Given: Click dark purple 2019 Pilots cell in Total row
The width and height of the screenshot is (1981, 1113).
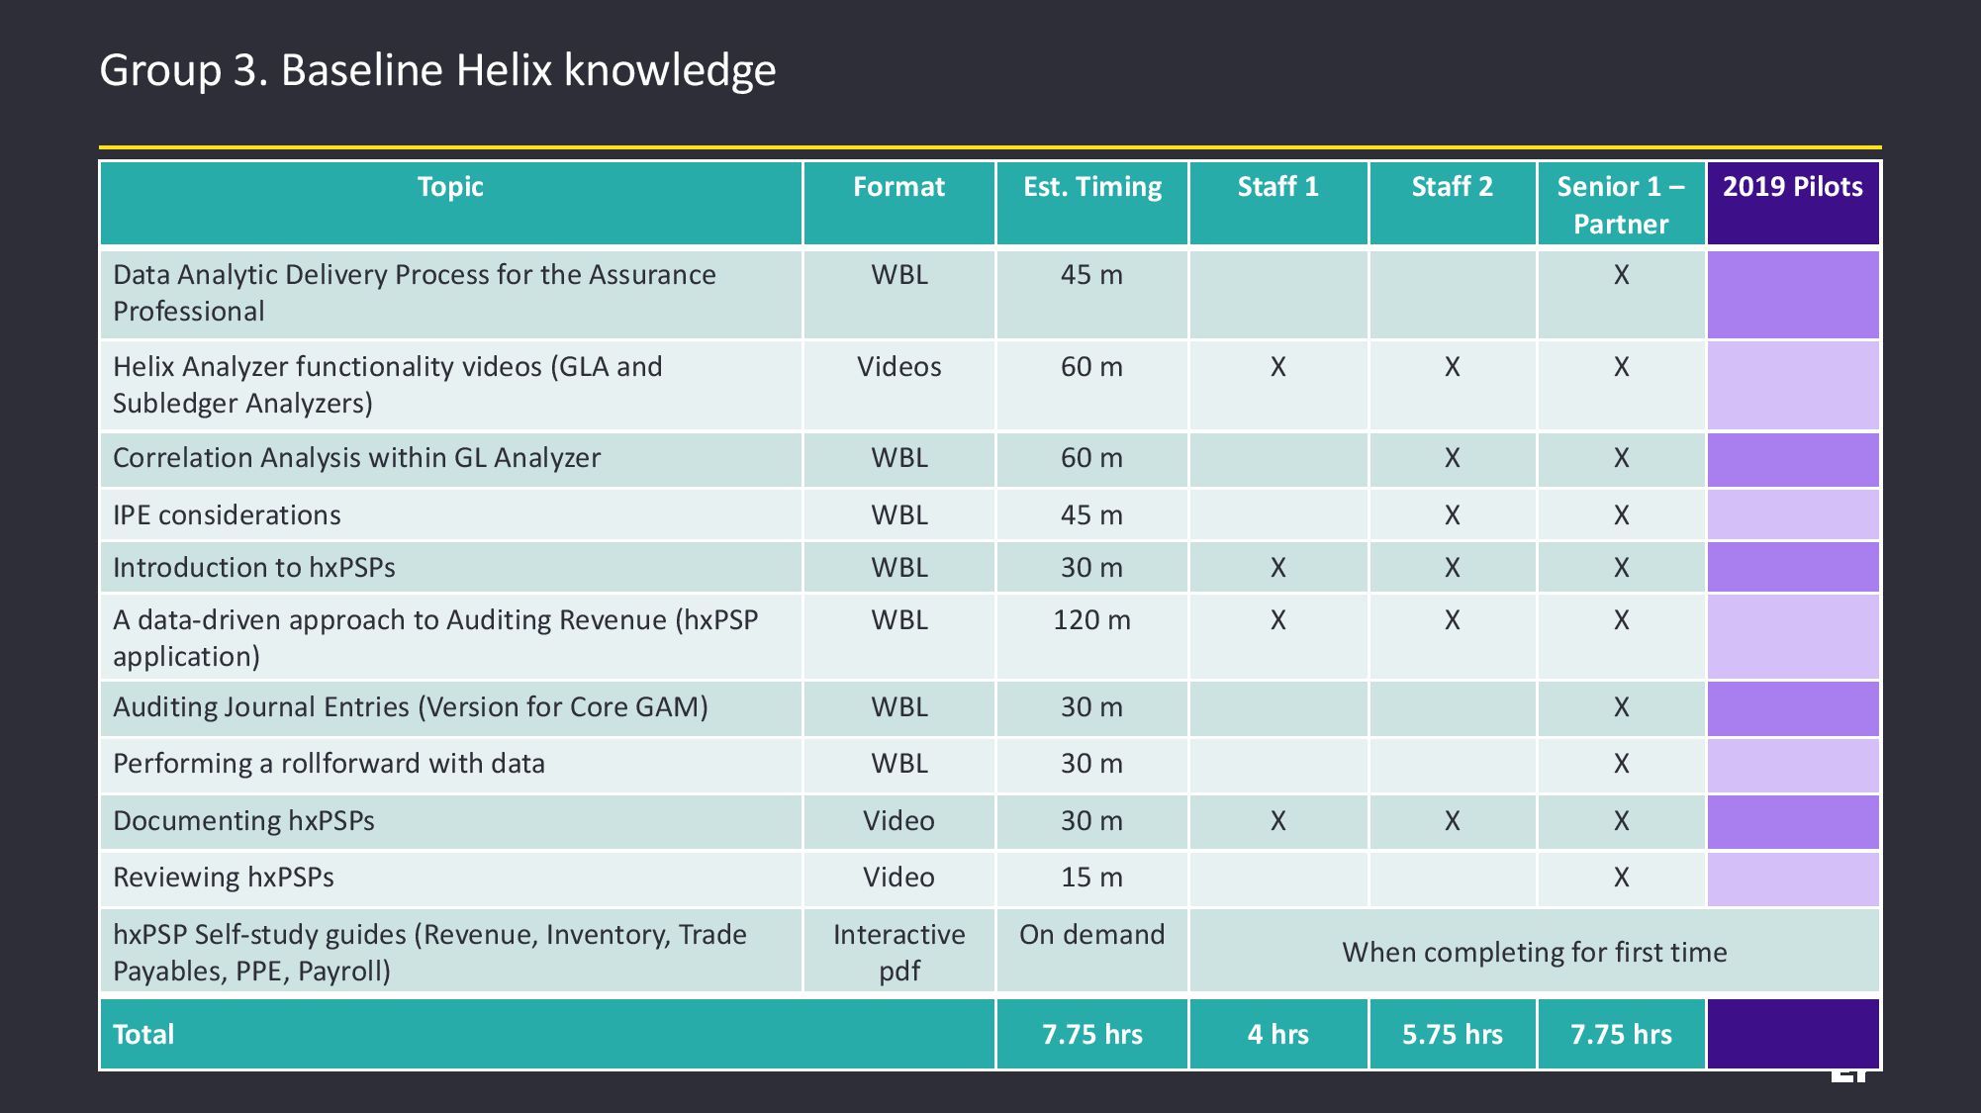Looking at the screenshot, I should [1792, 1034].
